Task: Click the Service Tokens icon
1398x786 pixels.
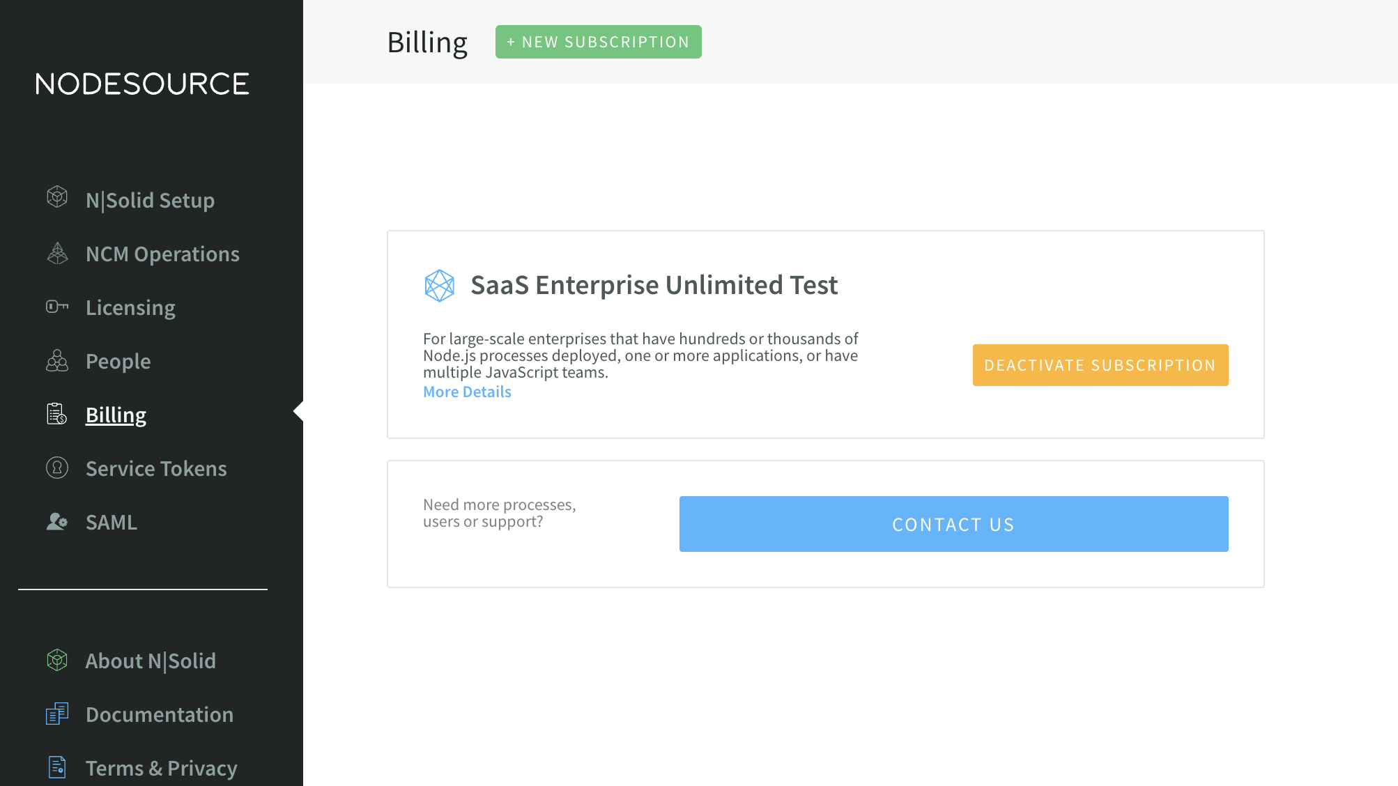Action: (56, 468)
